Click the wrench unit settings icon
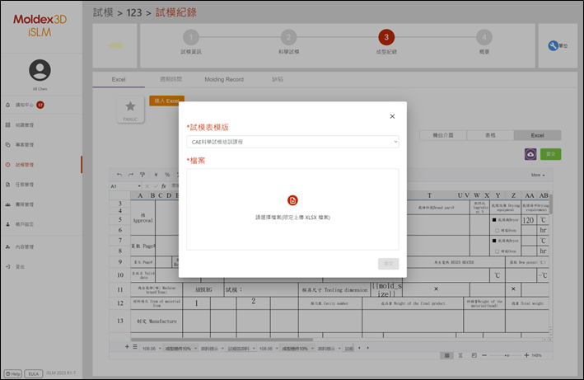Viewport: 584px width, 380px height. tap(553, 45)
